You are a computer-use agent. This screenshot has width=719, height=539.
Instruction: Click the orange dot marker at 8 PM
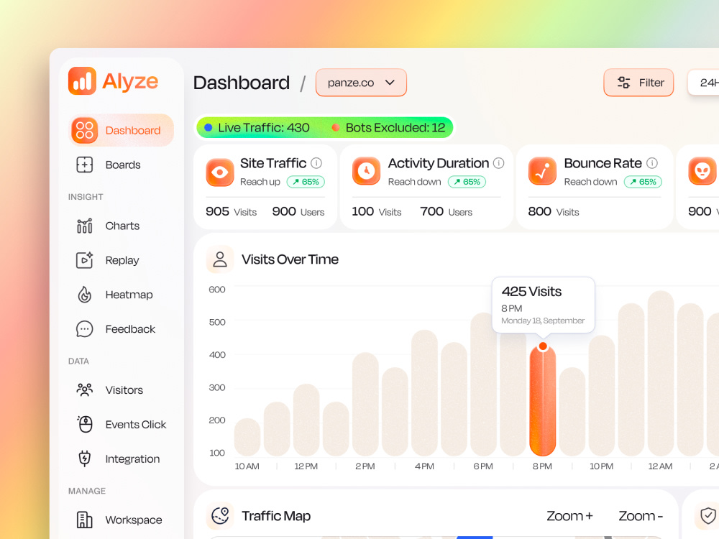click(x=543, y=346)
